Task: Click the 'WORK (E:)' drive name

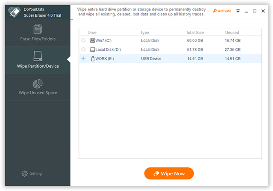Action: (105, 59)
